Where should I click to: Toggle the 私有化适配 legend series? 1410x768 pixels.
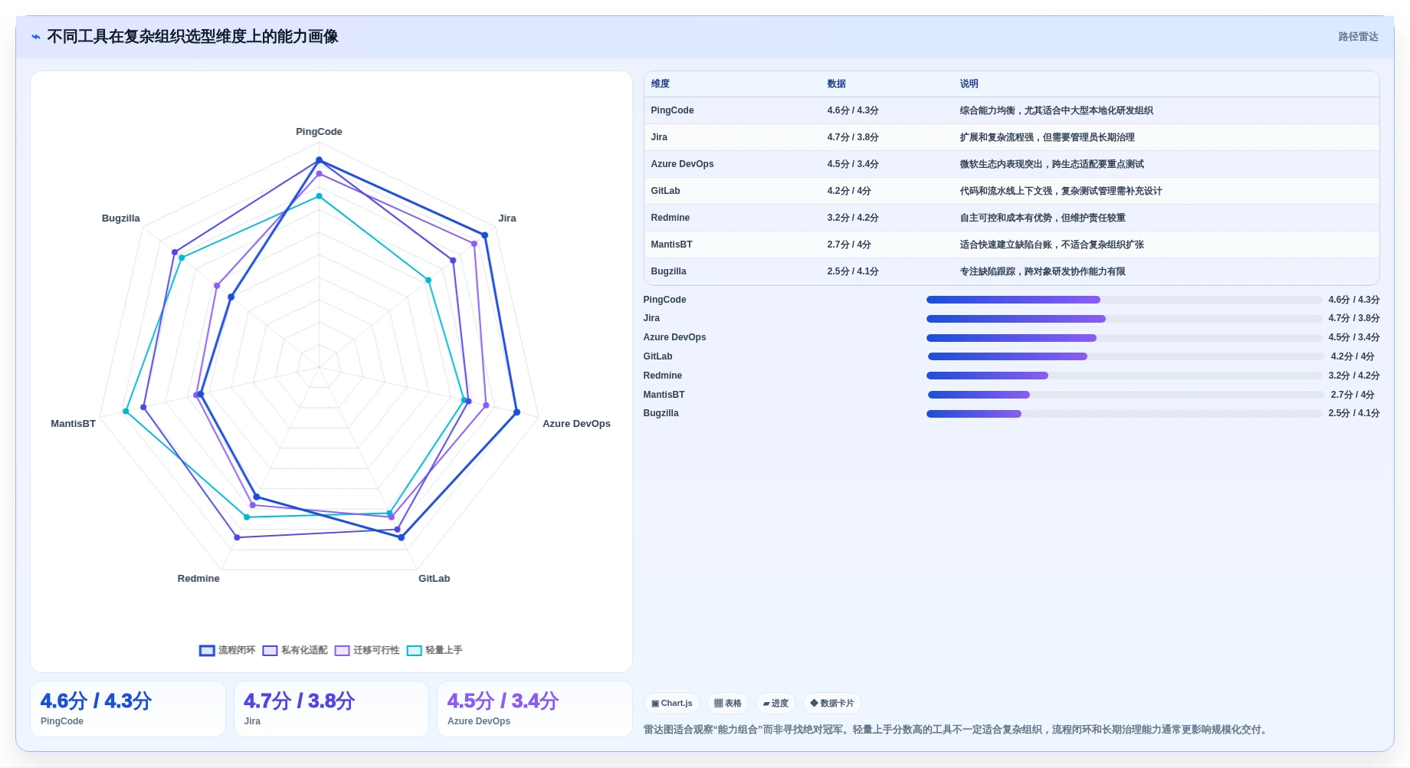click(x=294, y=650)
